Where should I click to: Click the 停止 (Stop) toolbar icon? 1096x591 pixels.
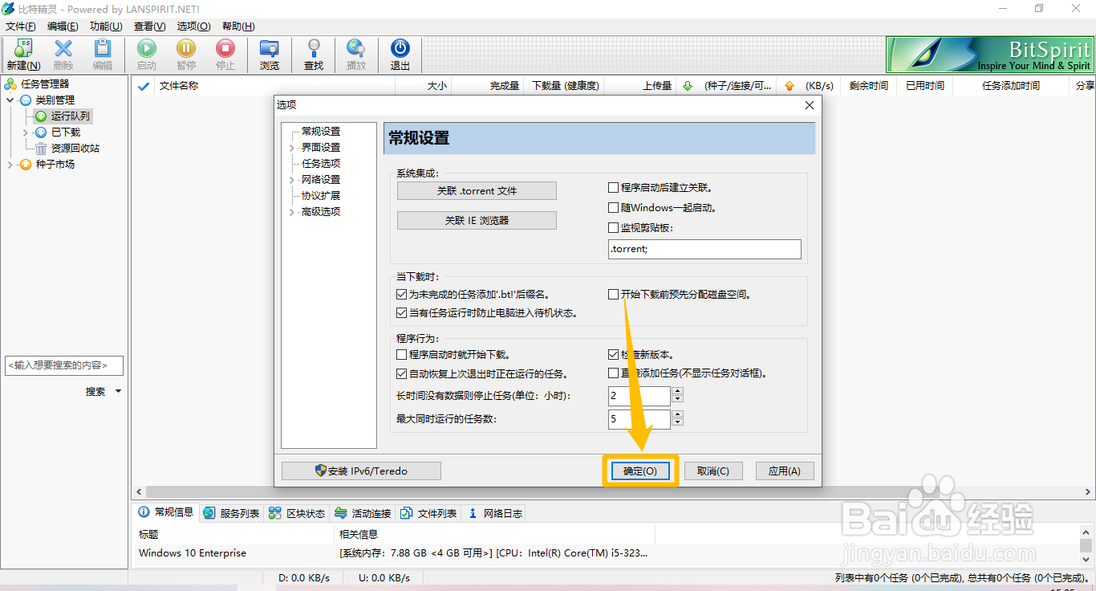pyautogui.click(x=225, y=54)
